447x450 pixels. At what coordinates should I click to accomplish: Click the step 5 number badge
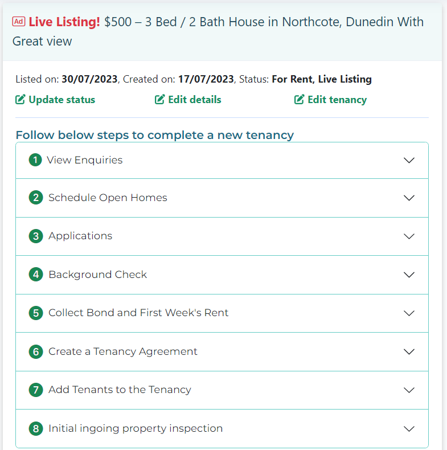tap(36, 313)
